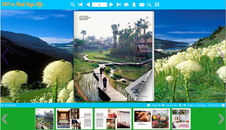The width and height of the screenshot is (226, 130).
Task: Click the PDF to Flash Page Flip logo
Action: pyautogui.click(x=22, y=4)
